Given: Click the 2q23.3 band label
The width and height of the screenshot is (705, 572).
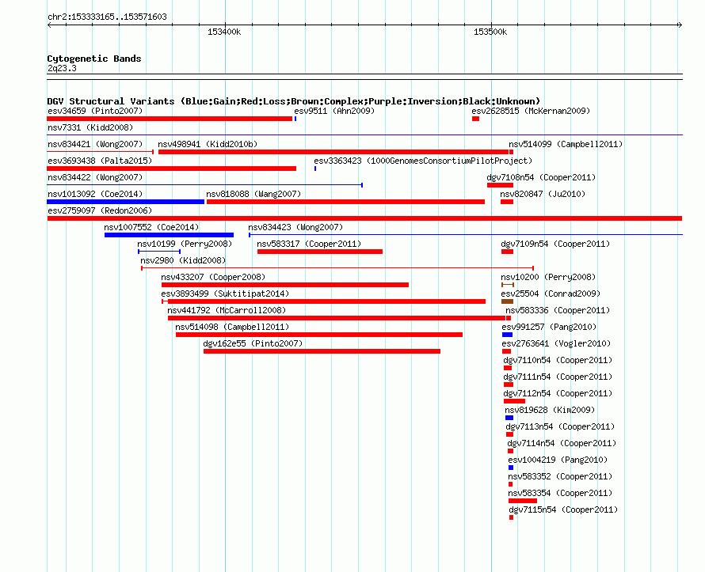Looking at the screenshot, I should (62, 68).
